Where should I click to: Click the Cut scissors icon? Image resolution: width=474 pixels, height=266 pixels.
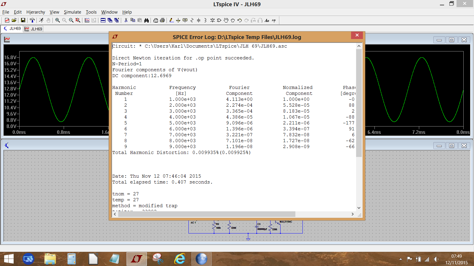126,20
